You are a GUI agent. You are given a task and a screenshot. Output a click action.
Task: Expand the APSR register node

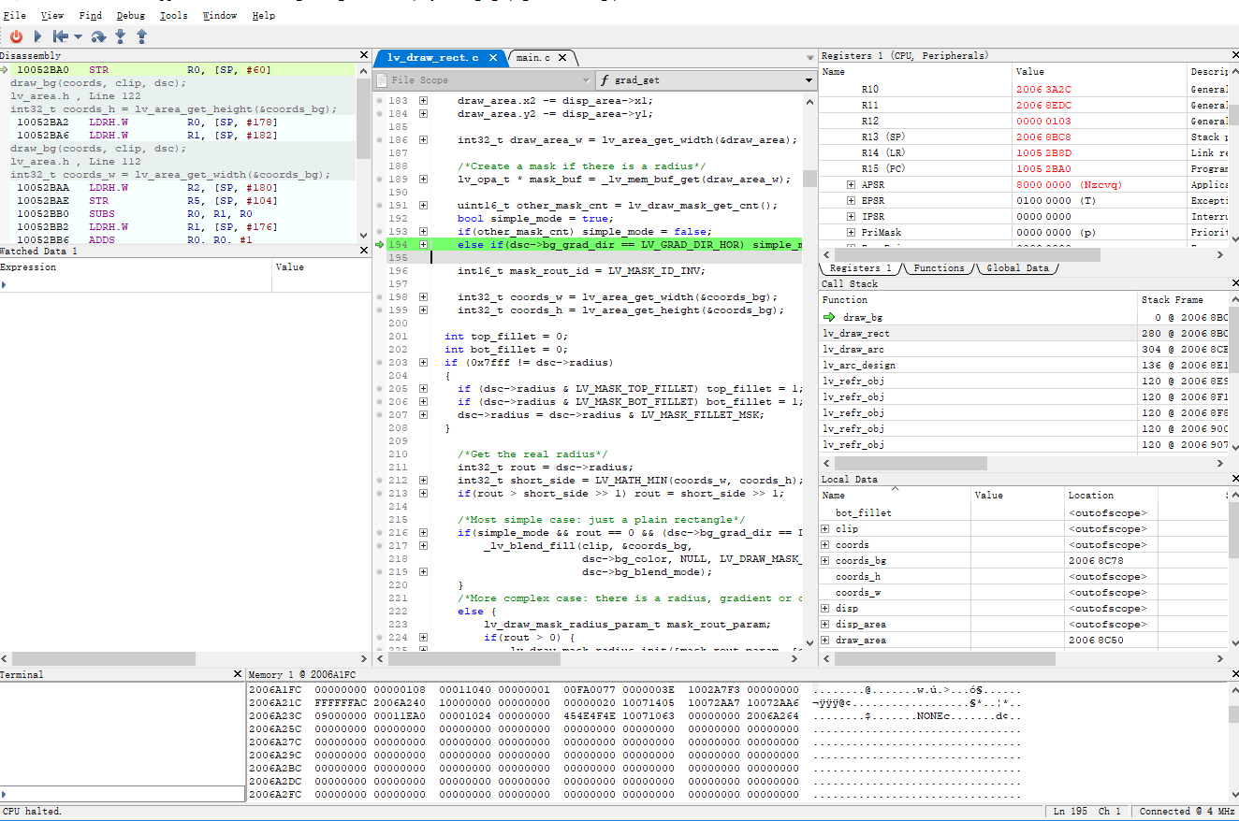tap(851, 185)
